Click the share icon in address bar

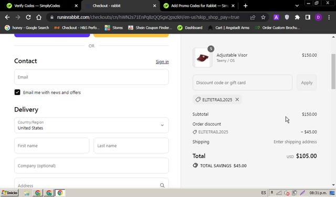(x=253, y=17)
